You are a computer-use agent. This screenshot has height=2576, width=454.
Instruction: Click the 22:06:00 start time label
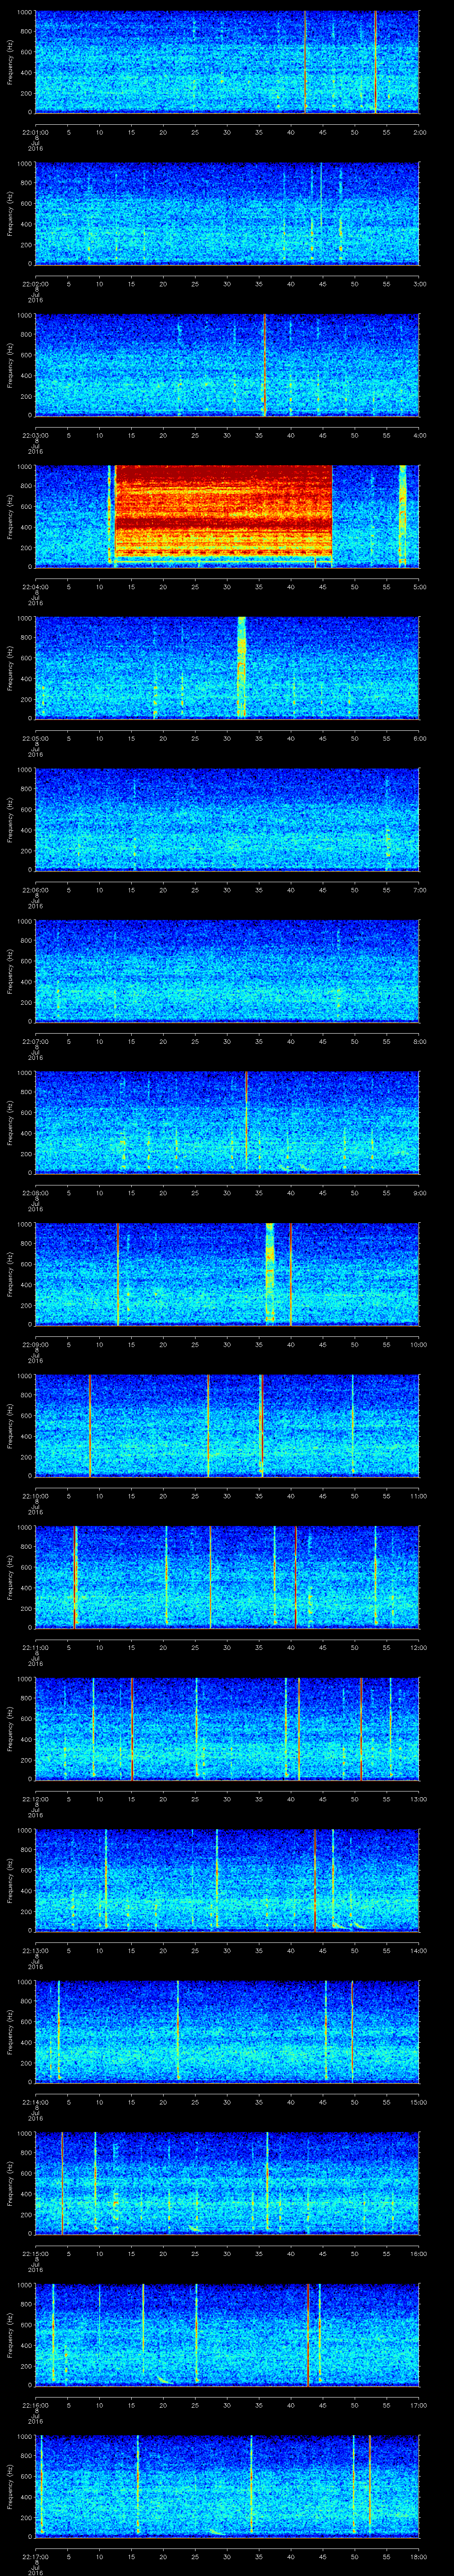click(x=35, y=890)
